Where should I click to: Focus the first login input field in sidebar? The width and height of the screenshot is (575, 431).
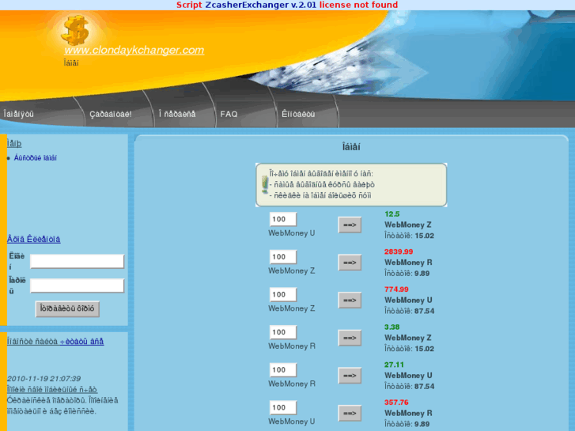click(x=77, y=261)
